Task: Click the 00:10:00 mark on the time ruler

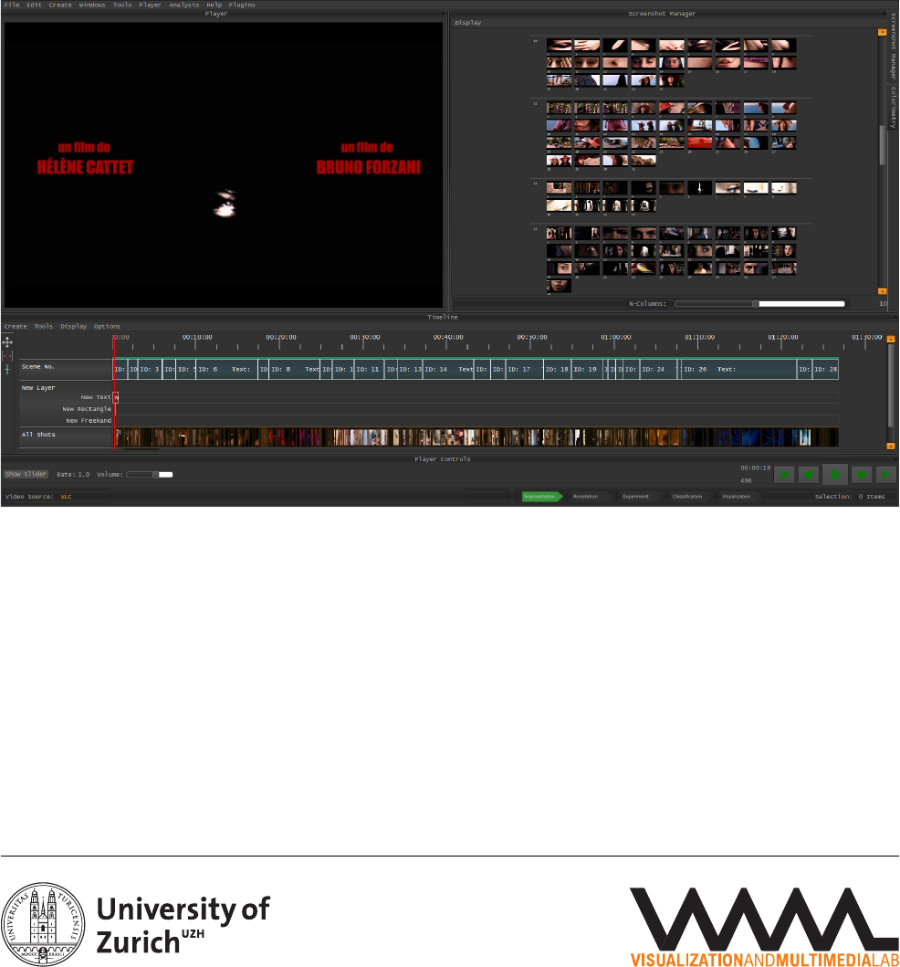Action: 196,337
